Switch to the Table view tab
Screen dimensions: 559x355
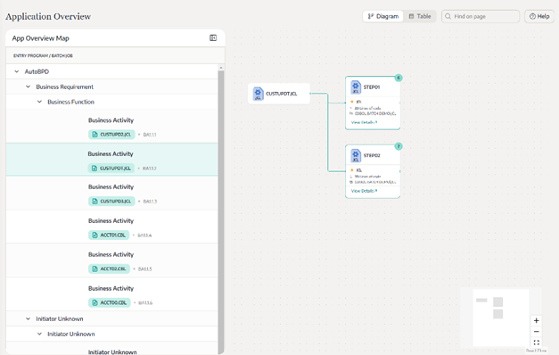tap(420, 16)
